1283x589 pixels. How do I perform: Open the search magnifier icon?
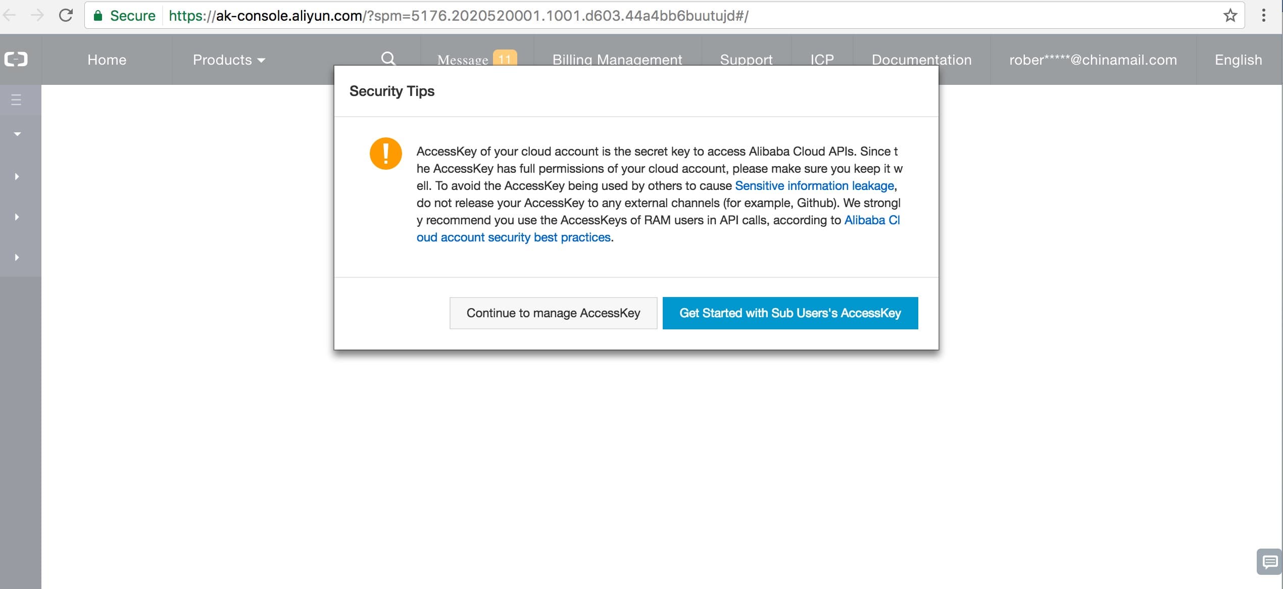coord(388,59)
